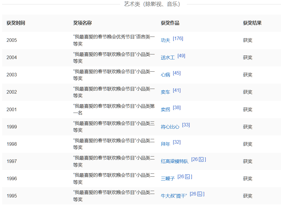281x208 pixels.
Task: Open the 拜年 work link
Action: 165,144
